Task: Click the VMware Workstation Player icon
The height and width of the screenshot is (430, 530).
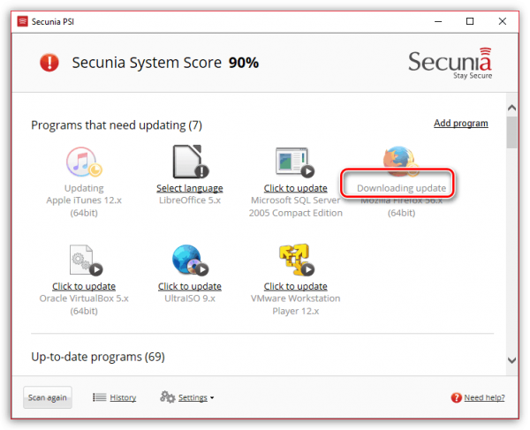Action: point(296,260)
